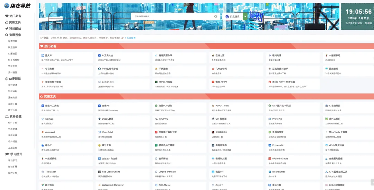
Task: Open the GIF 编辑器 card
Action: (236, 121)
